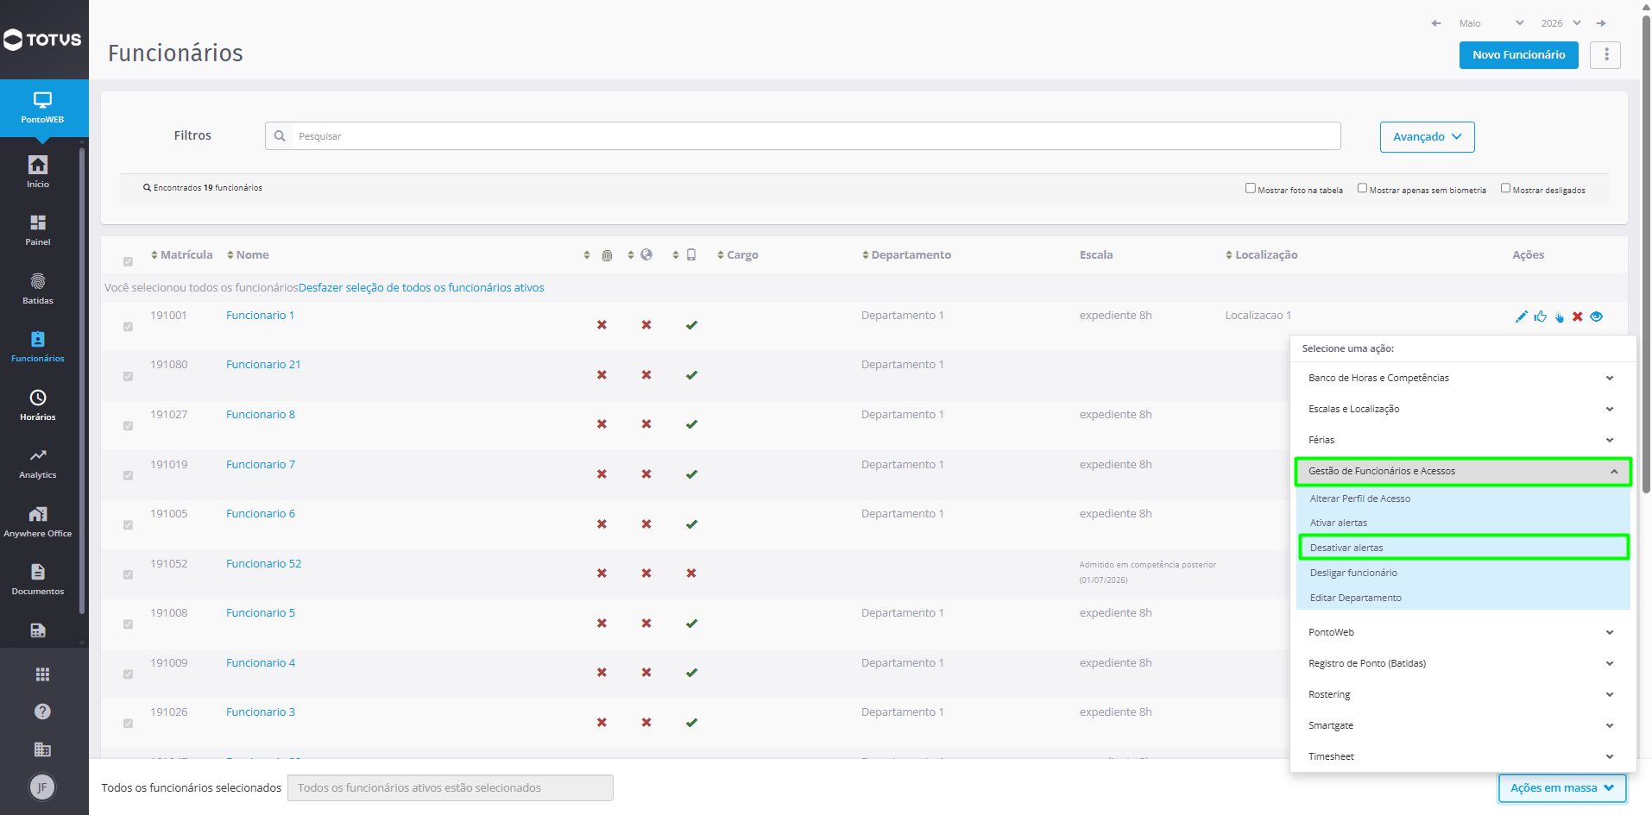Toggle Mostrar desligados checkbox
The width and height of the screenshot is (1652, 815).
point(1505,188)
